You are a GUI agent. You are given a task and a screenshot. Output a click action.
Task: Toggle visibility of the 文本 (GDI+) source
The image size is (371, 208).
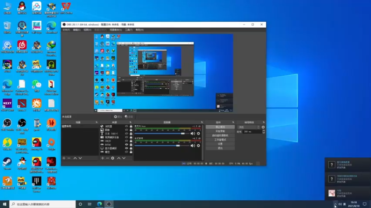pos(126,134)
